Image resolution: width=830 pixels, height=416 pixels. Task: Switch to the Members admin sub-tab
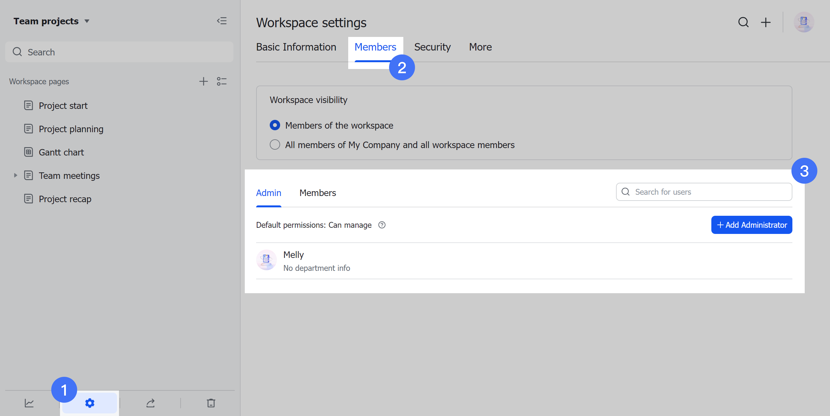318,193
